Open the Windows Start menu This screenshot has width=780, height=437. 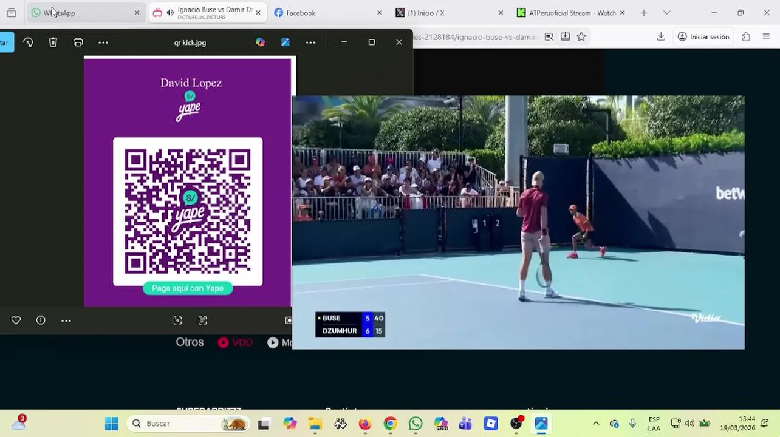point(111,424)
